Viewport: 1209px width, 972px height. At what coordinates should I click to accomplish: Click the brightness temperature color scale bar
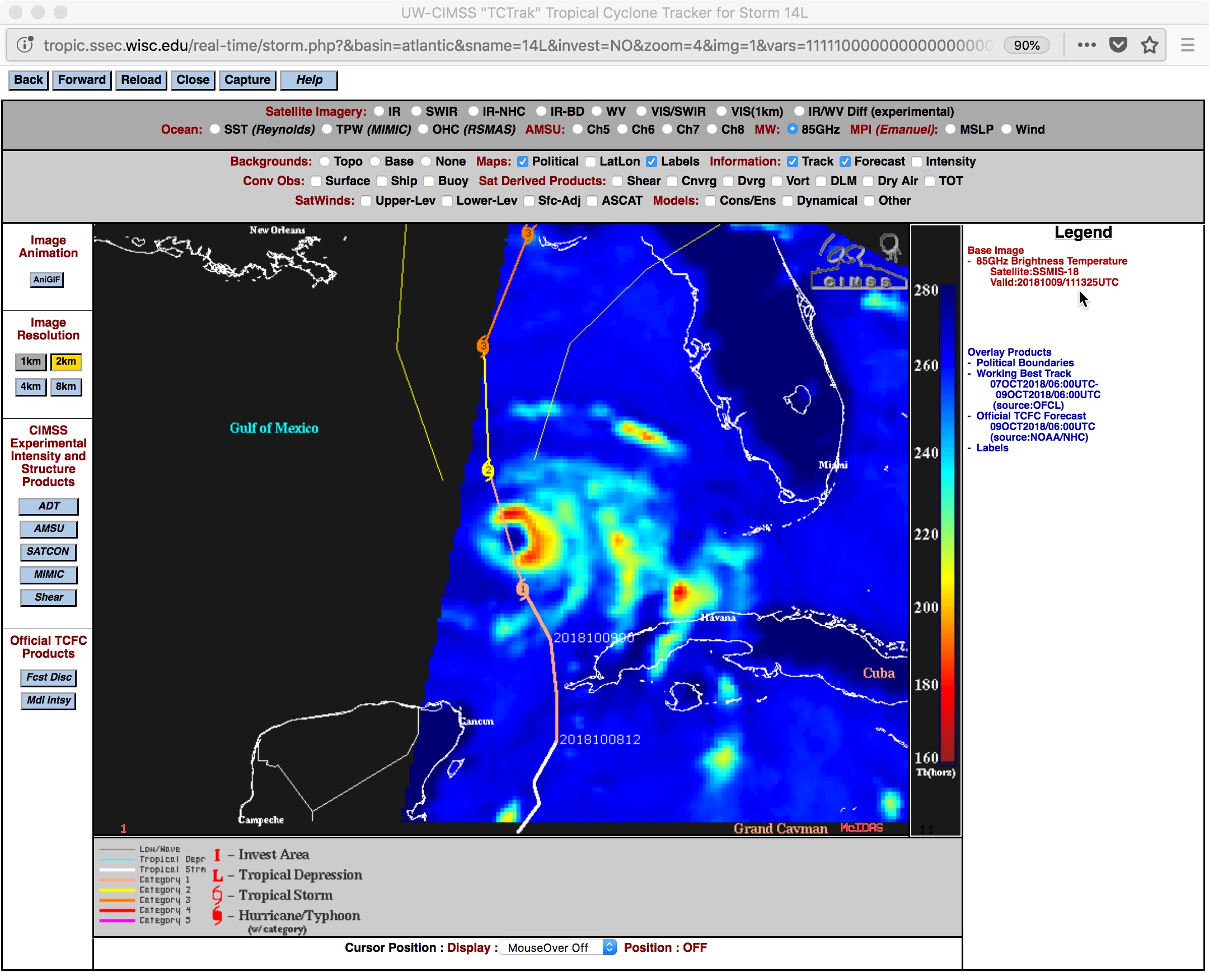pyautogui.click(x=948, y=523)
